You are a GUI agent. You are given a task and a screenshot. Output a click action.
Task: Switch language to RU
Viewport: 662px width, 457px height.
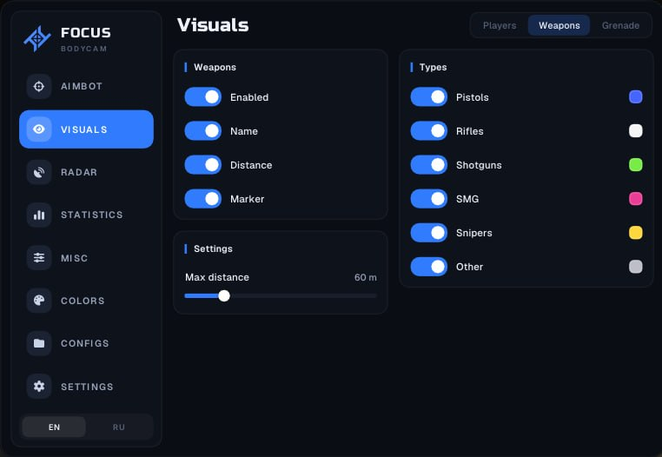pos(119,427)
